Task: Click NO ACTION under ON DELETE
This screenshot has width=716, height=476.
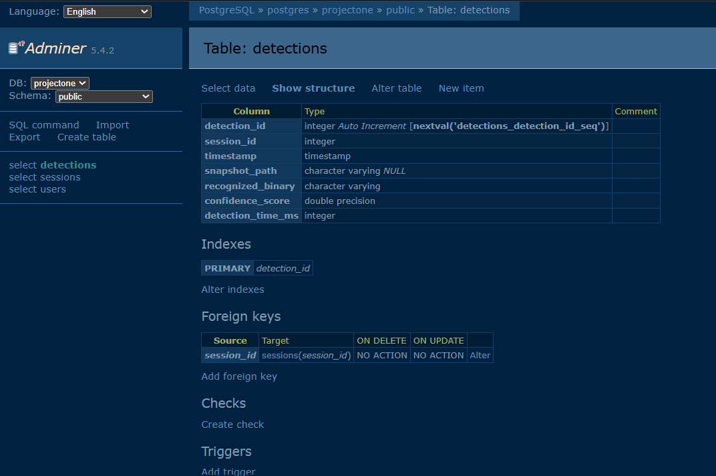Action: pos(382,355)
